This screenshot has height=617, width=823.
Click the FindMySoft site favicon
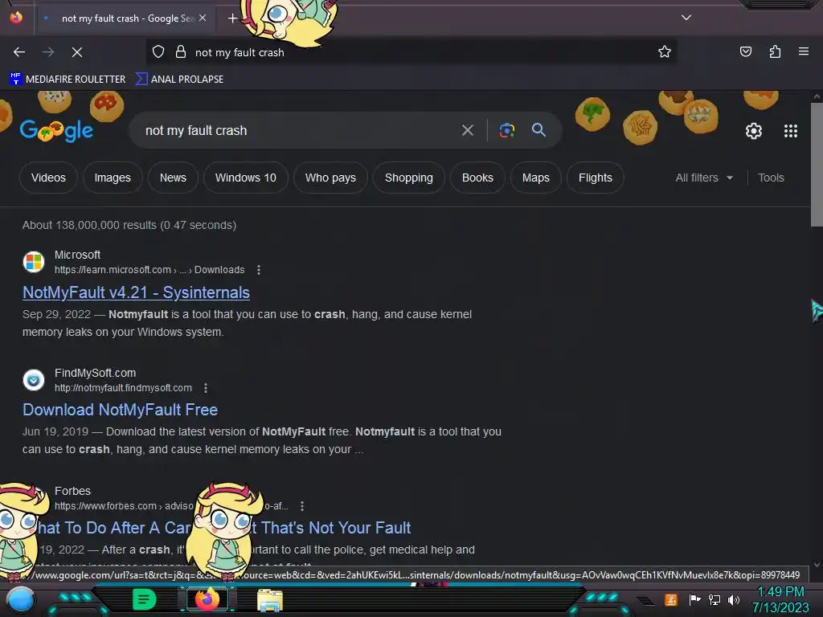34,380
